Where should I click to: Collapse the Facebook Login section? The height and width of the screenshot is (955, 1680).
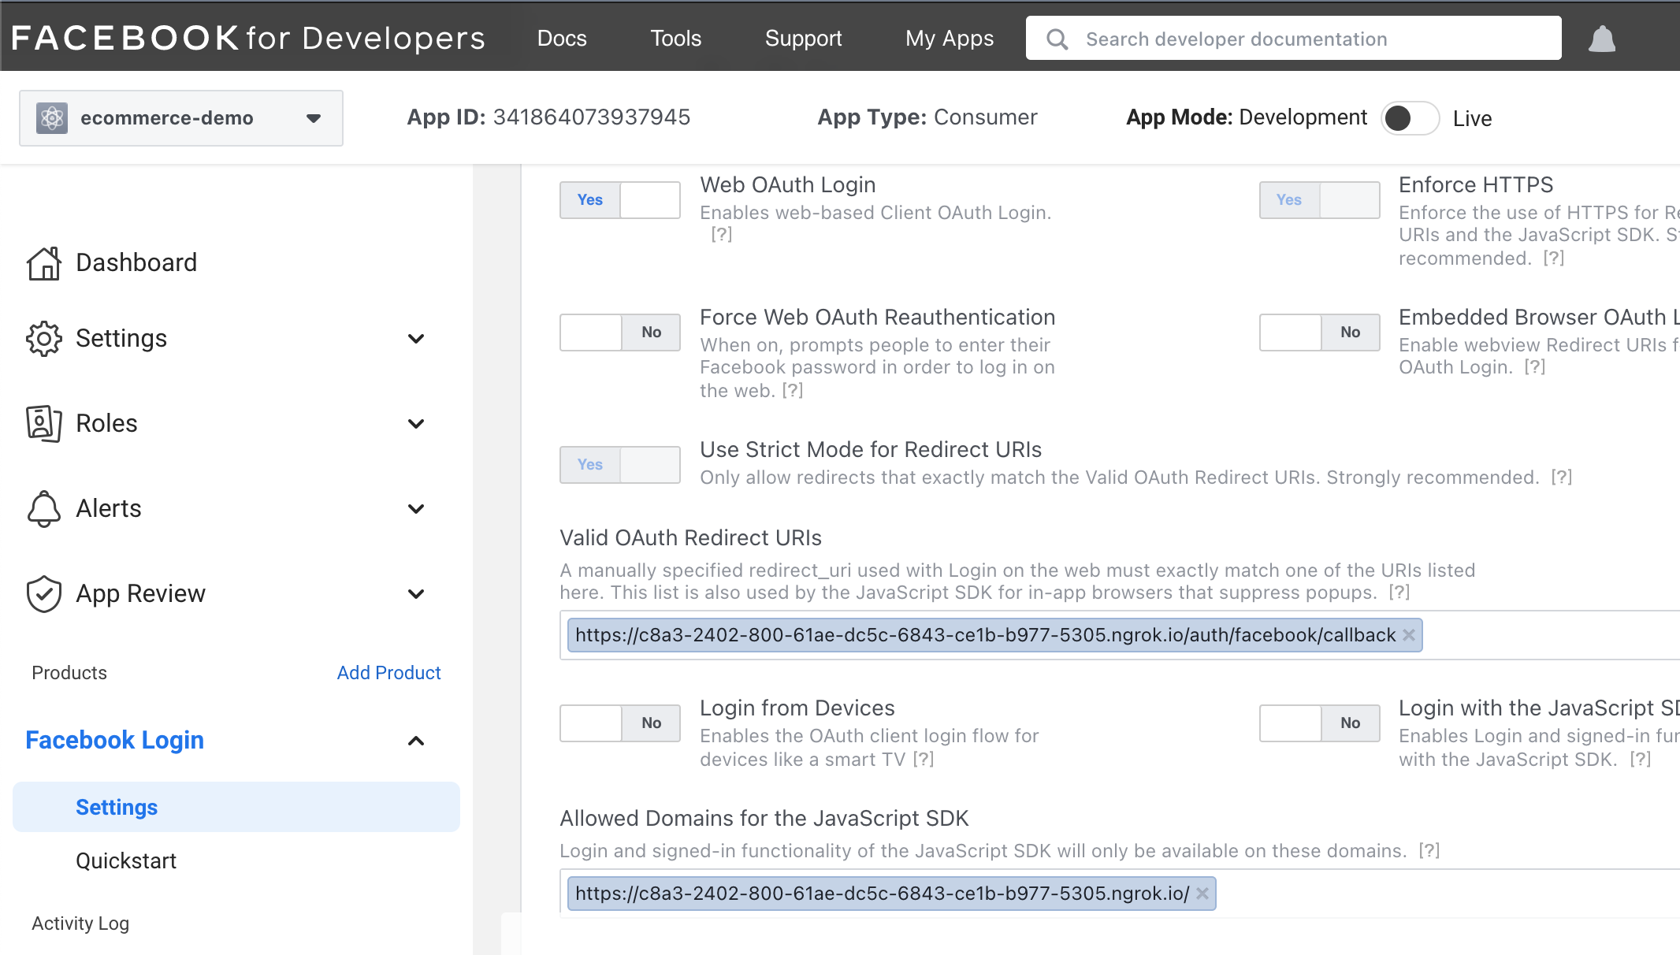[x=416, y=741]
